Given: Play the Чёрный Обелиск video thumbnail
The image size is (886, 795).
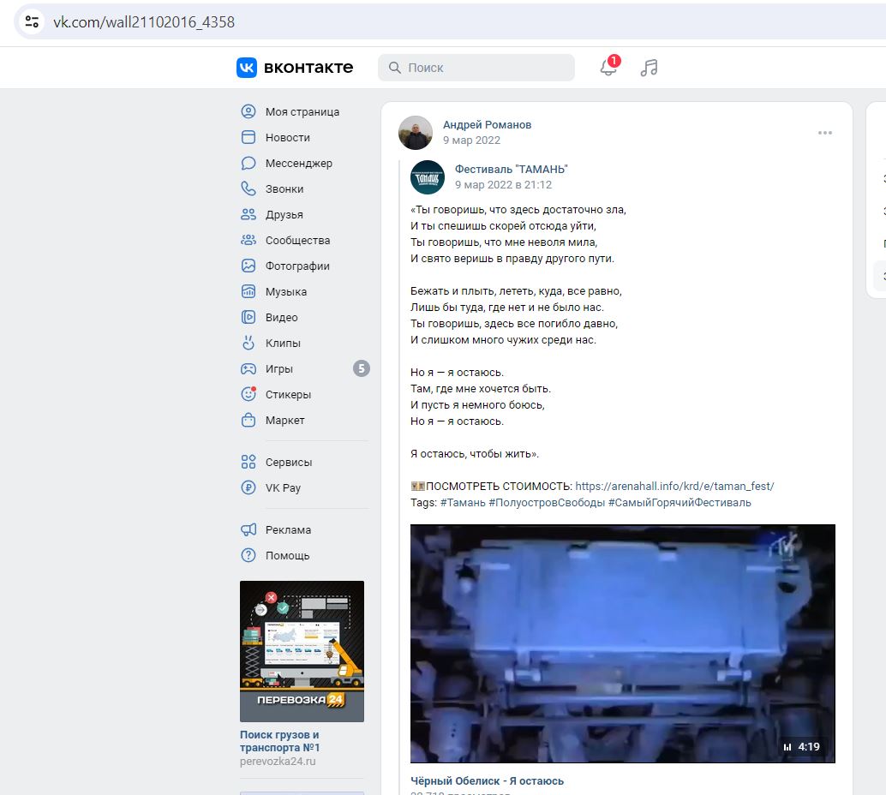Looking at the screenshot, I should click(x=623, y=643).
